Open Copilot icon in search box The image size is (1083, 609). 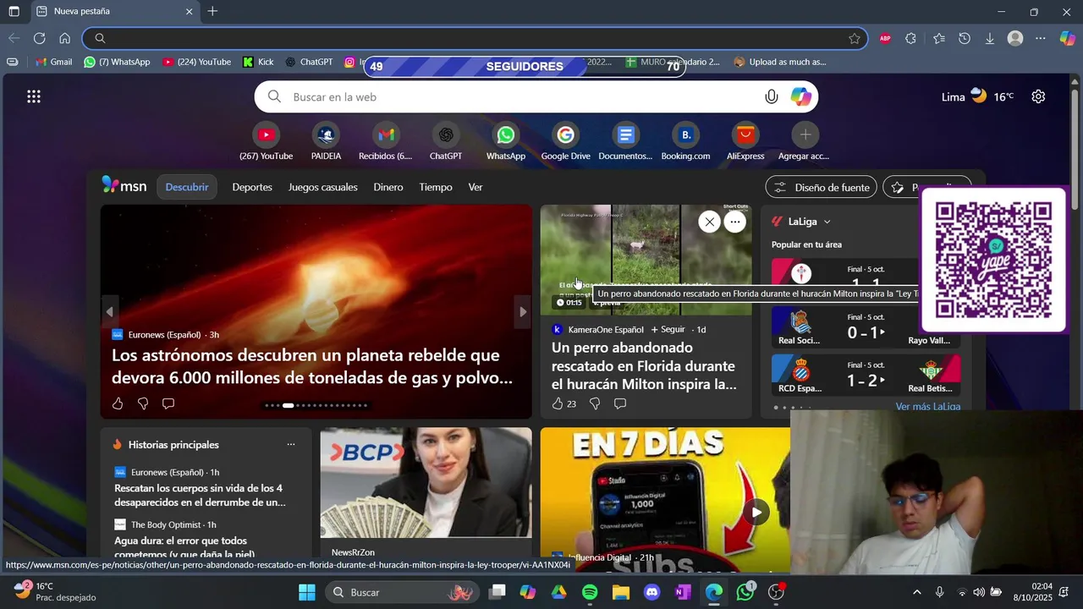pos(801,96)
